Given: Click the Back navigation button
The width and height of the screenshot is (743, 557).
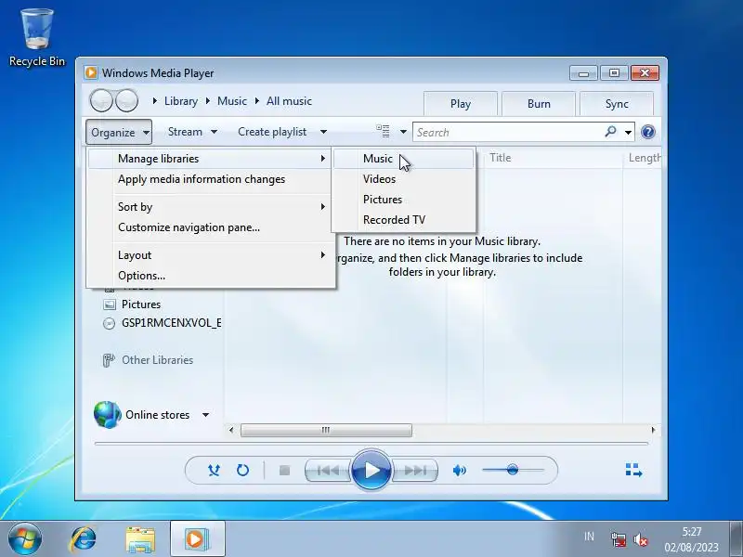Looking at the screenshot, I should click(101, 100).
